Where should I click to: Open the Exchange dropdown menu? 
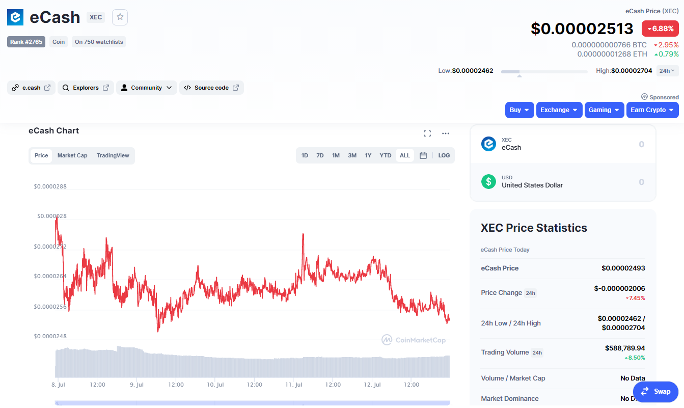[559, 110]
